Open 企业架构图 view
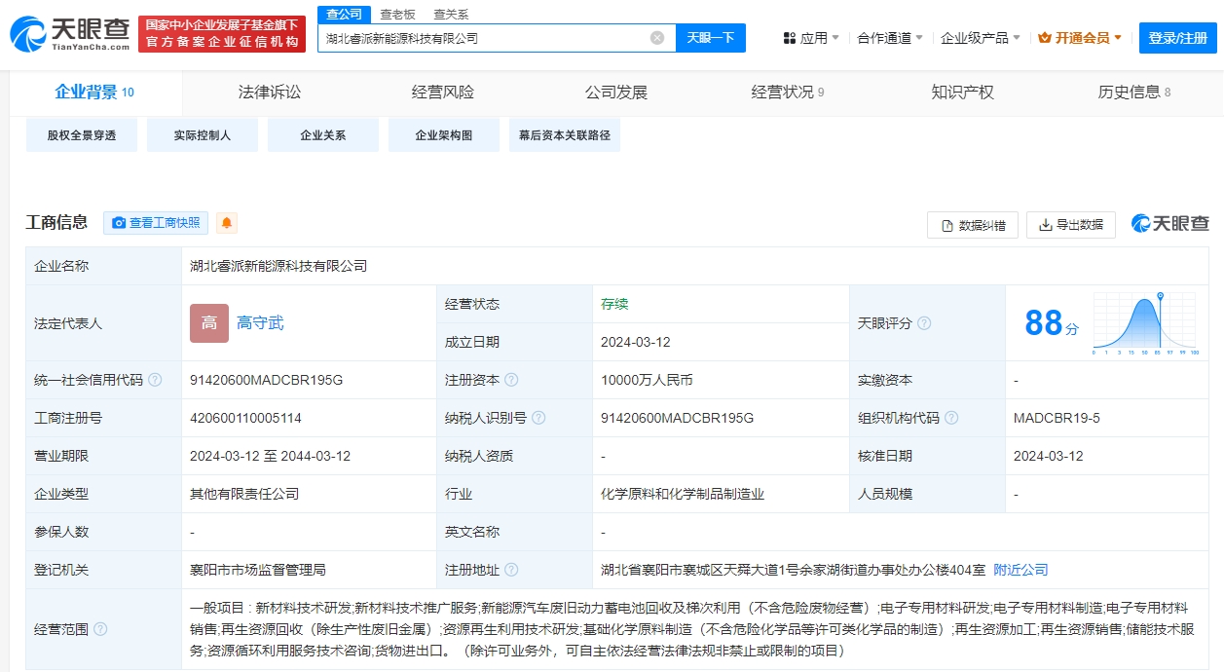The image size is (1224, 672). [444, 135]
